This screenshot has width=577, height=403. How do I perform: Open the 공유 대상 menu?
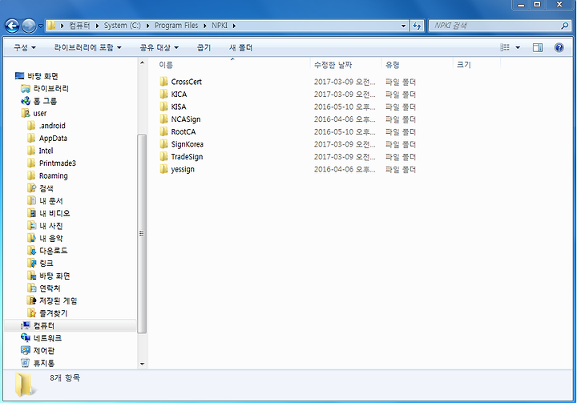tap(159, 47)
